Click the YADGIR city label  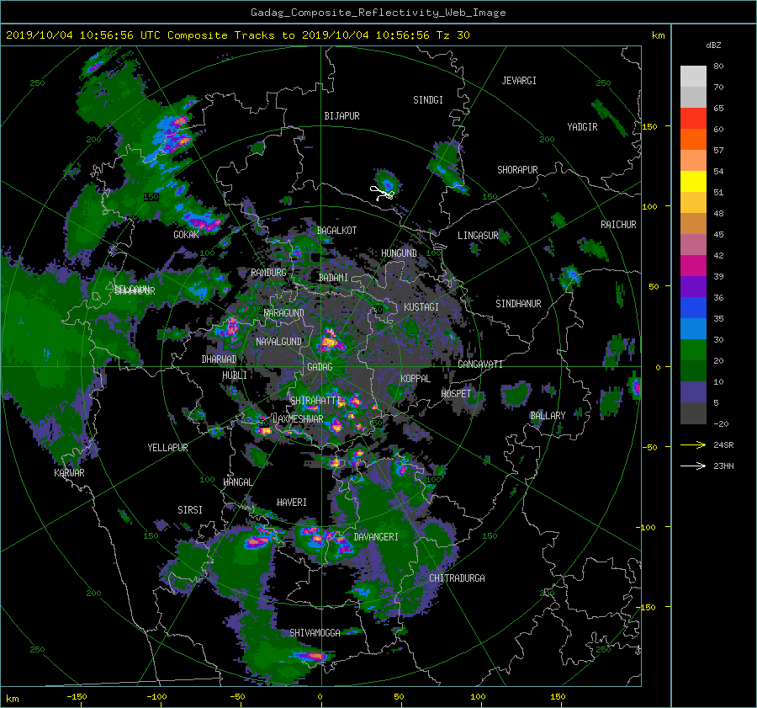[x=582, y=127]
